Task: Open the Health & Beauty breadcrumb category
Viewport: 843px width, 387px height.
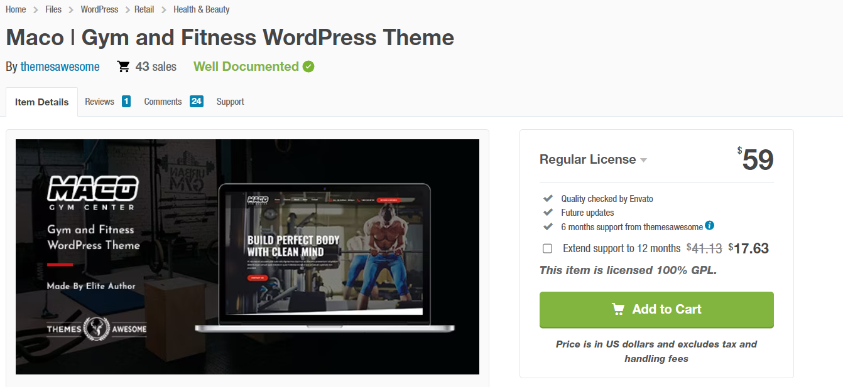Action: (x=201, y=9)
